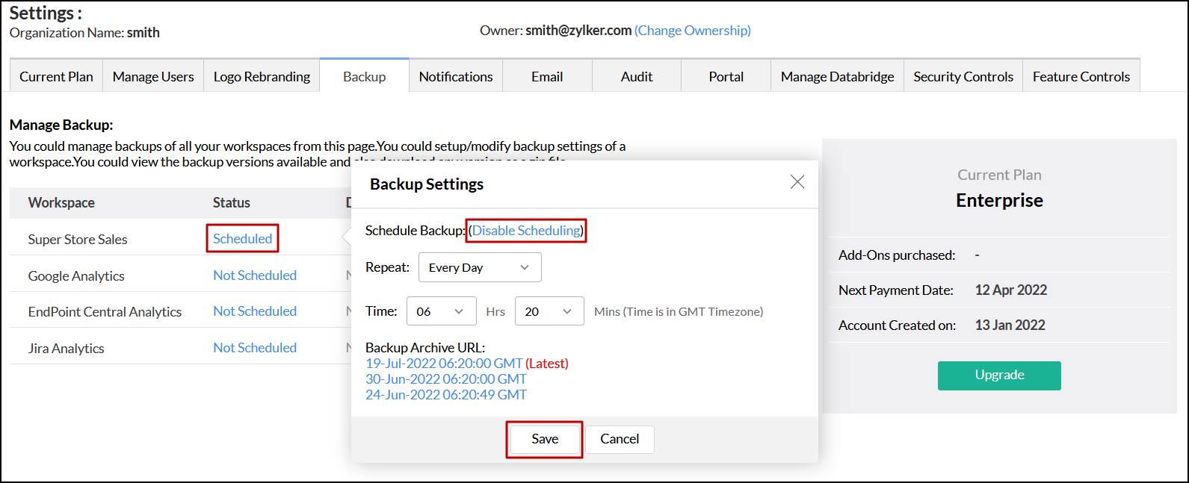Screen dimensions: 1189x483
Task: Close the Backup Settings dialog
Action: (x=797, y=182)
